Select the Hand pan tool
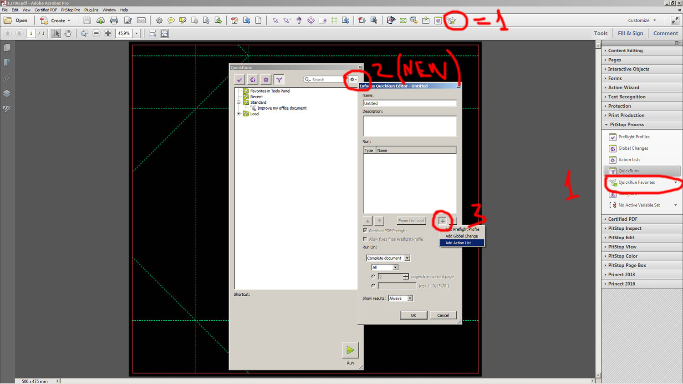The width and height of the screenshot is (683, 384). point(68,33)
